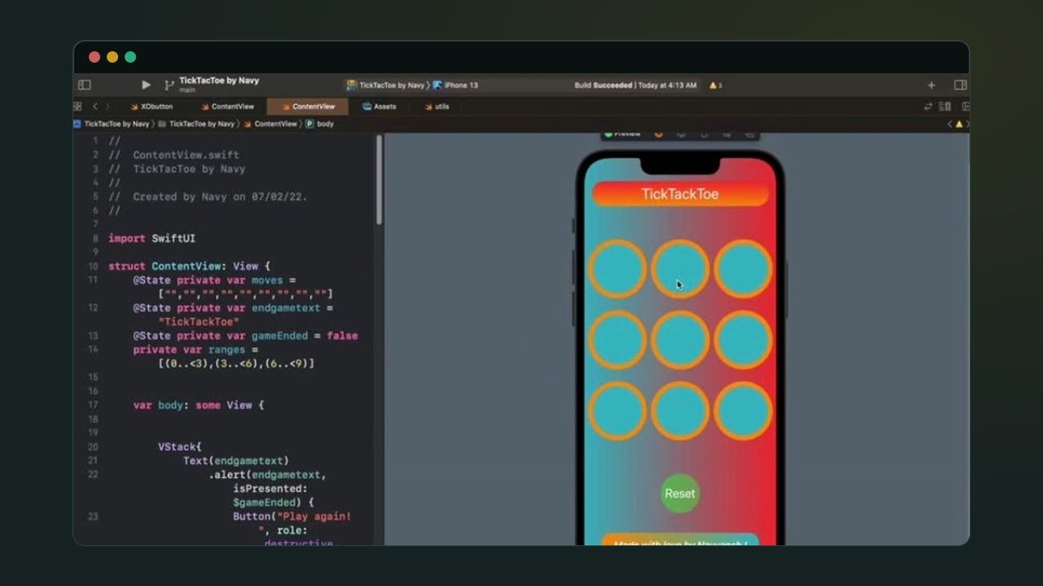Tap the middle-right circle on the game board
The width and height of the screenshot is (1043, 586).
click(x=743, y=340)
